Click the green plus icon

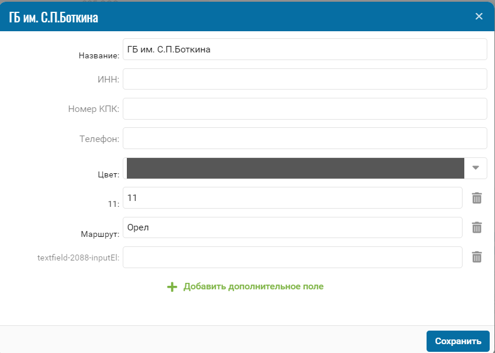tap(172, 287)
